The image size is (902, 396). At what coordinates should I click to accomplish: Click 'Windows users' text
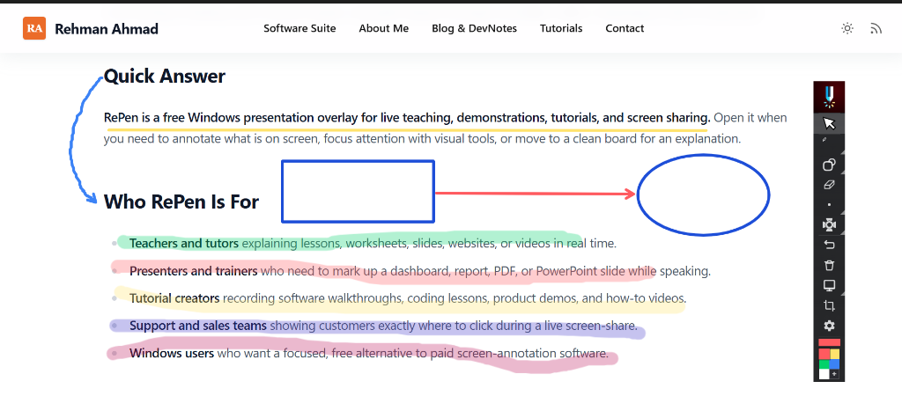172,353
